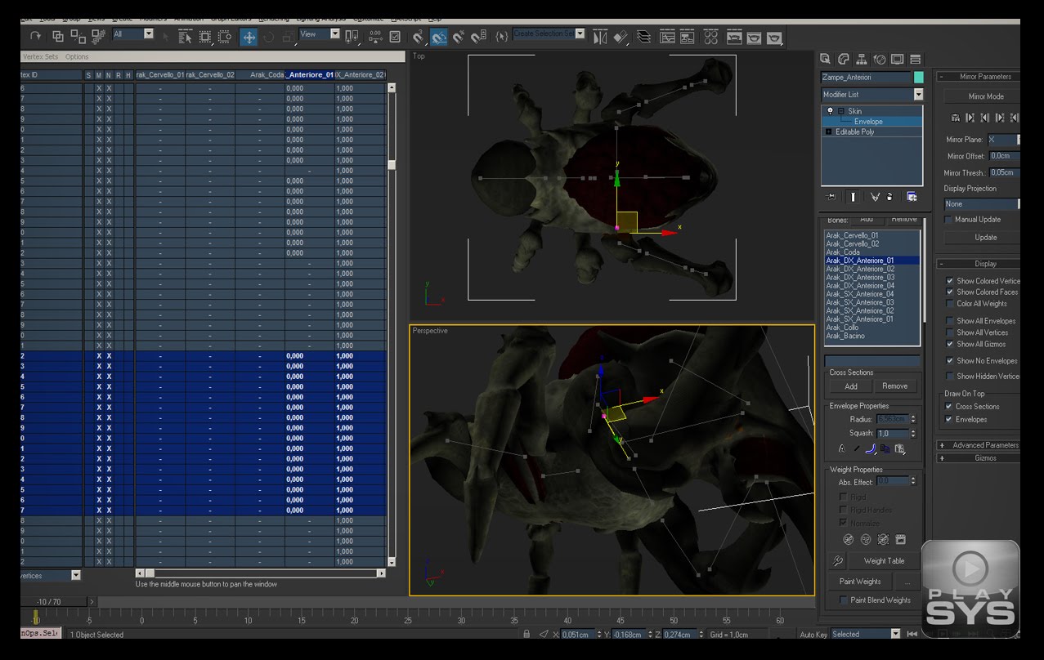
Task: Enable Color All Weights checkbox
Action: pyautogui.click(x=950, y=303)
